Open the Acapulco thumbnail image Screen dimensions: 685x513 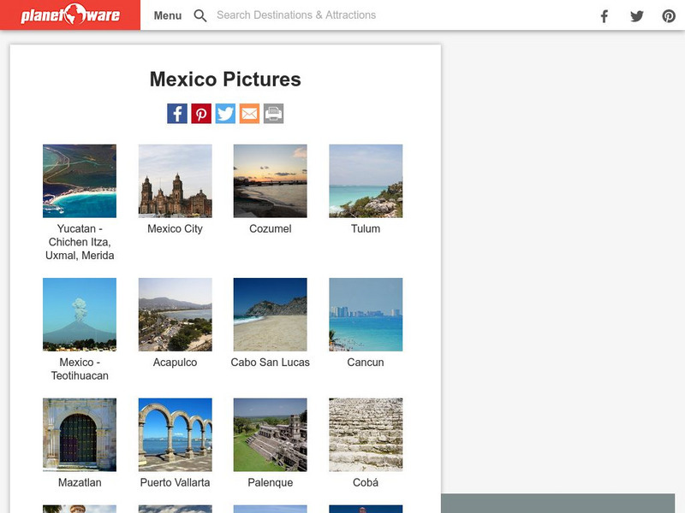tap(175, 314)
